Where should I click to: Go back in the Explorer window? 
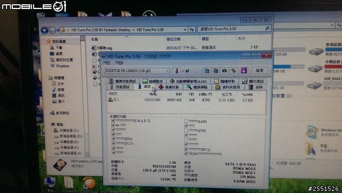pyautogui.click(x=44, y=30)
